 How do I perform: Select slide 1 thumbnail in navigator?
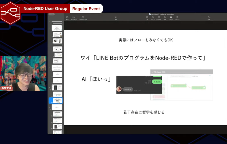(x=57, y=28)
